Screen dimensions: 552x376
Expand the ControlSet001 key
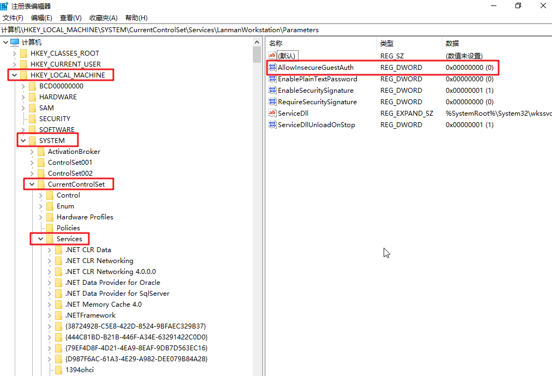32,163
